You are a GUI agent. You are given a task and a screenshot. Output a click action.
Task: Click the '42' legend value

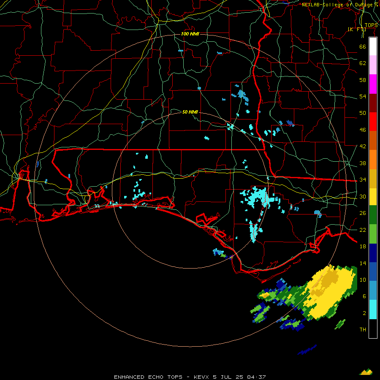363,147
